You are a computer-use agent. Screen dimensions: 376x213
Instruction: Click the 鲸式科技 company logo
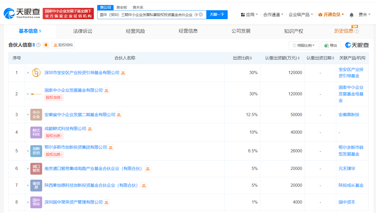[x=36, y=132]
